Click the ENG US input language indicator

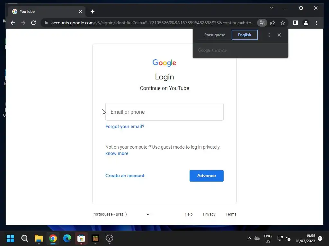268,238
